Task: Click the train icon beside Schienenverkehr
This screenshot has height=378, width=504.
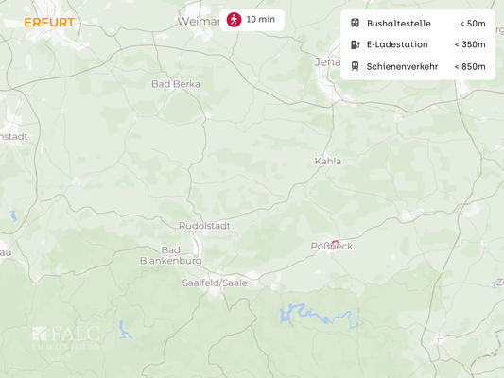Action: tap(355, 66)
